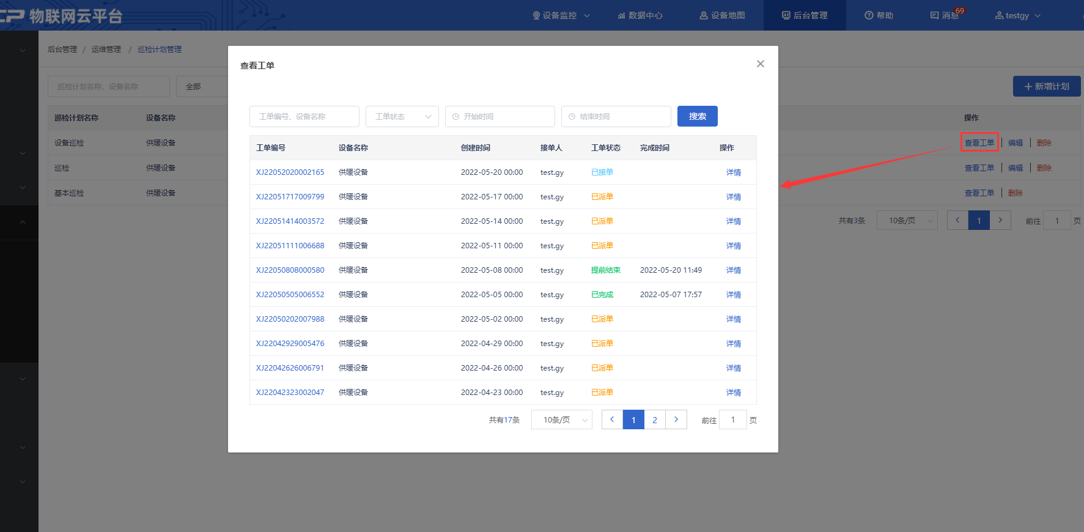Click 删除 in the 巡检 row

[1044, 168]
